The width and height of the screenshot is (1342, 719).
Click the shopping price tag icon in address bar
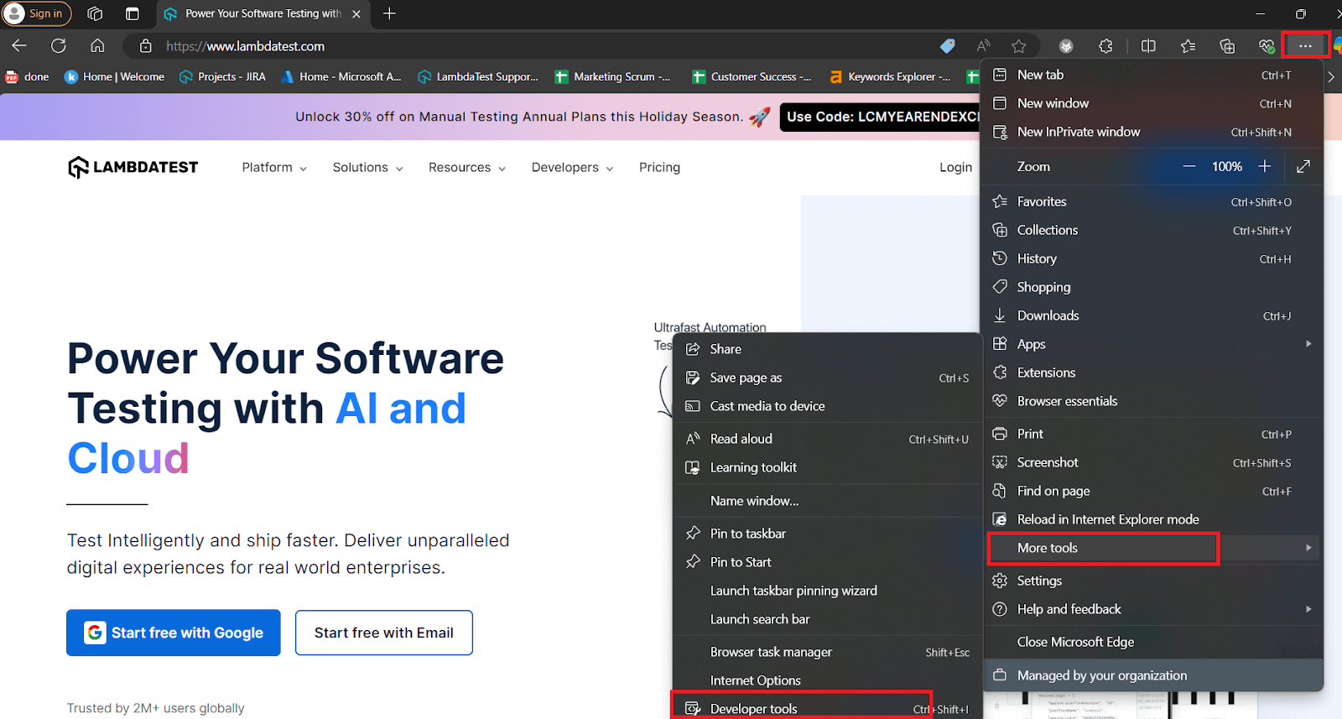pyautogui.click(x=947, y=46)
